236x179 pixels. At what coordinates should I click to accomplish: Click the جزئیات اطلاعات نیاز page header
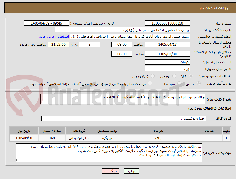click(214, 8)
